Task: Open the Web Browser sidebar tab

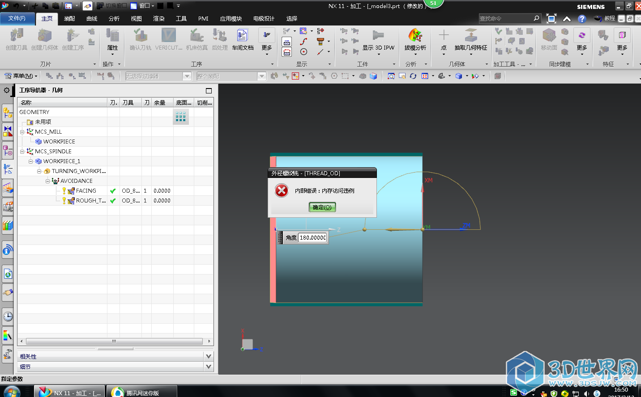Action: pyautogui.click(x=8, y=274)
